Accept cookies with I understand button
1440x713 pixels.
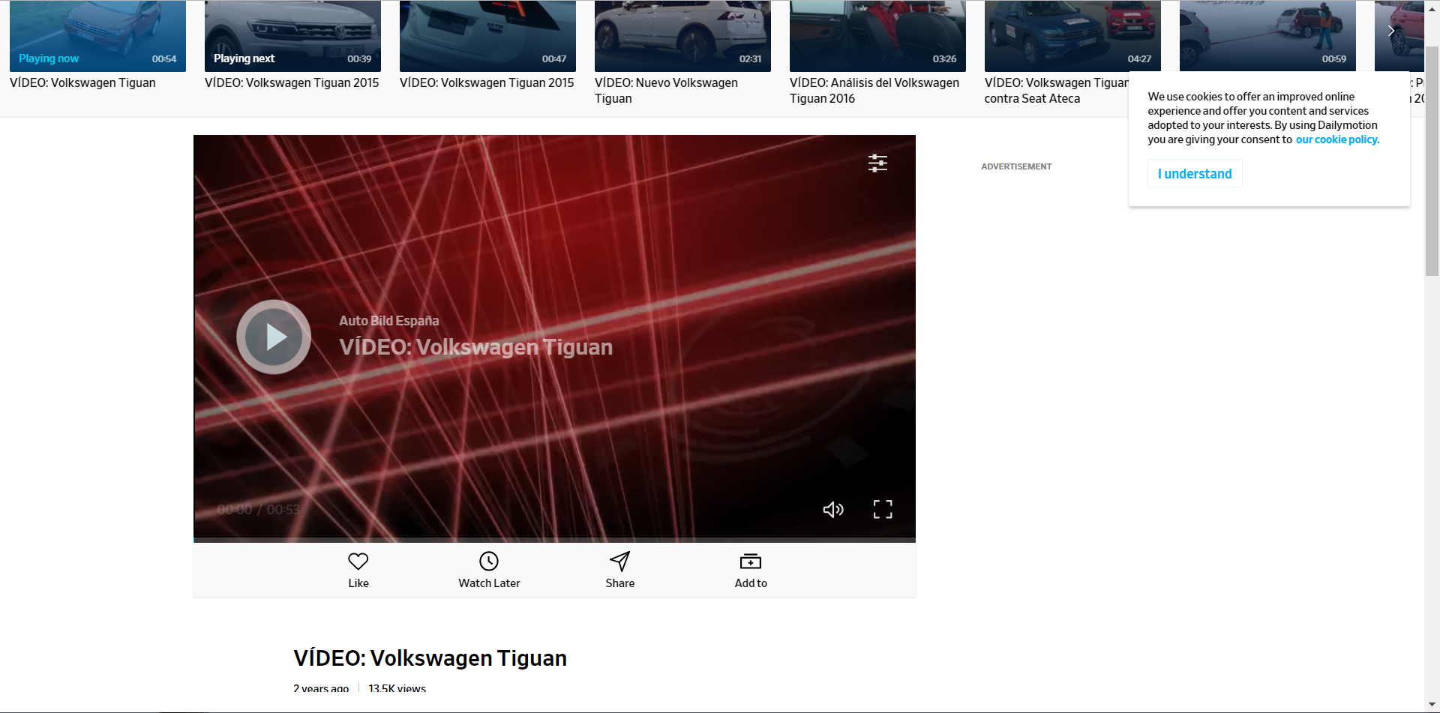[x=1195, y=173]
